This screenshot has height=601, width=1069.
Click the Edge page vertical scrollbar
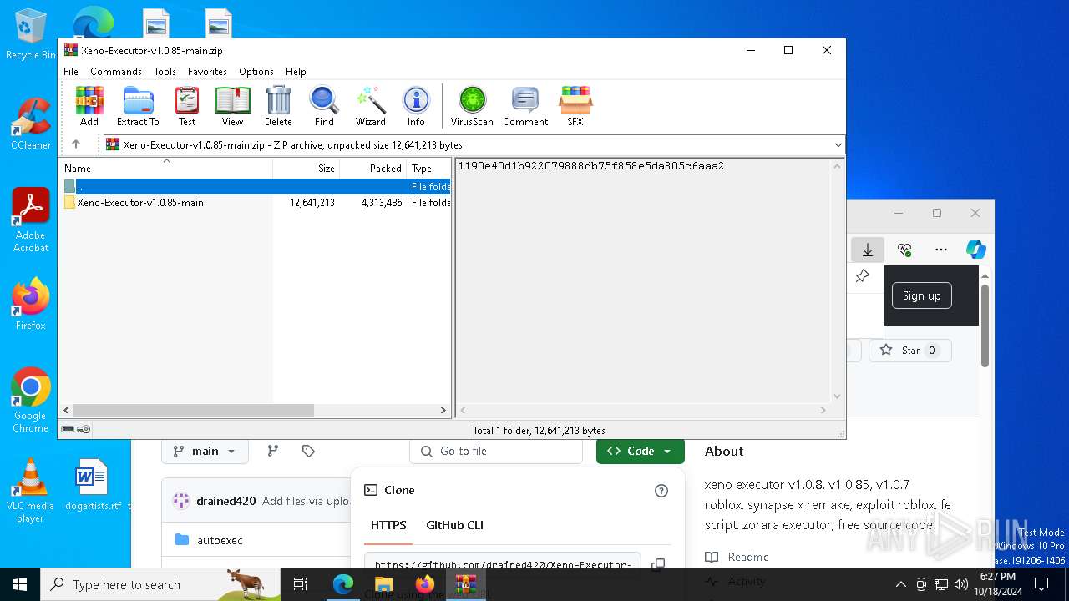click(985, 326)
